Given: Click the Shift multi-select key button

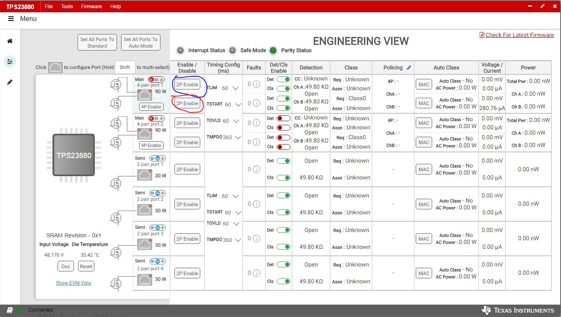Looking at the screenshot, I should click(125, 67).
